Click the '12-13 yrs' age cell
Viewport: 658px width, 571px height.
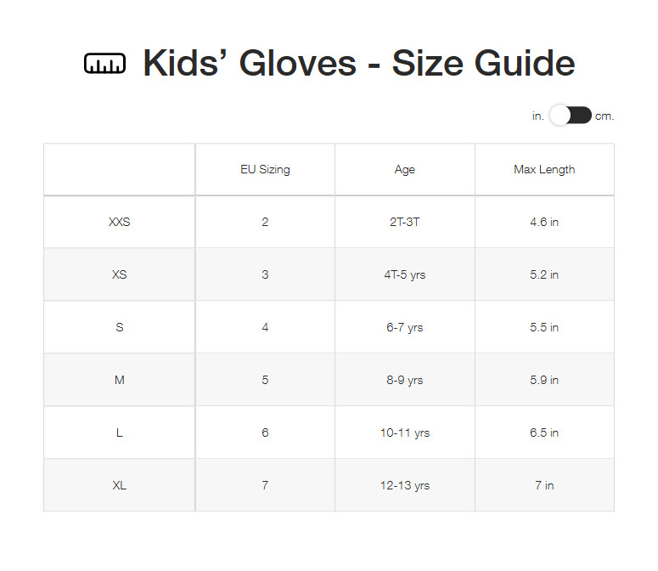pos(405,485)
